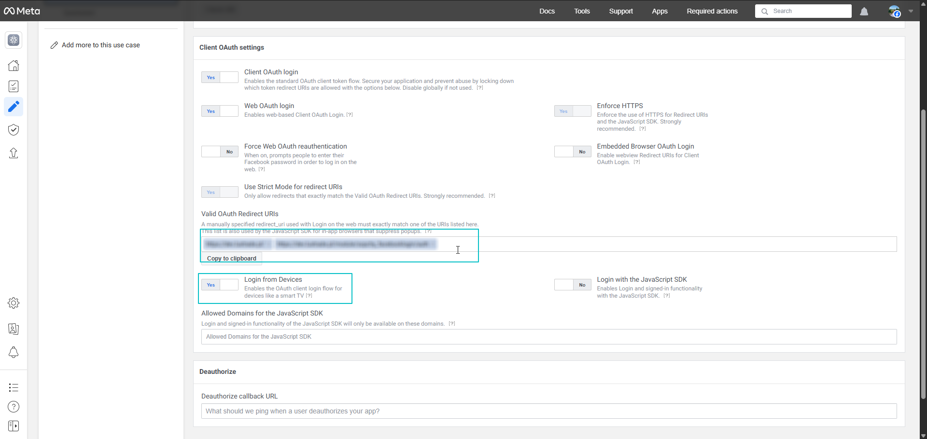Click the use cases pencil sidebar icon
The height and width of the screenshot is (439, 927).
click(x=14, y=107)
